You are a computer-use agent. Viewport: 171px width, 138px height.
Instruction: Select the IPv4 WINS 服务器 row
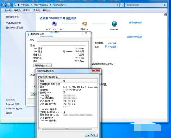pos(68,109)
